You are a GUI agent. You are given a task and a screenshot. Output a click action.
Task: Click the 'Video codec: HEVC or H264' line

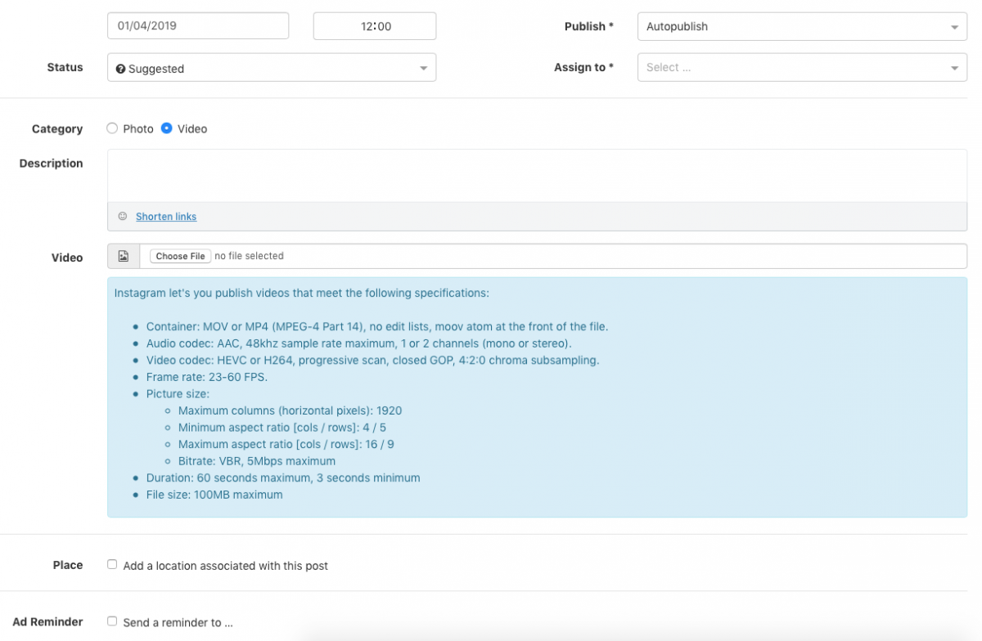373,360
